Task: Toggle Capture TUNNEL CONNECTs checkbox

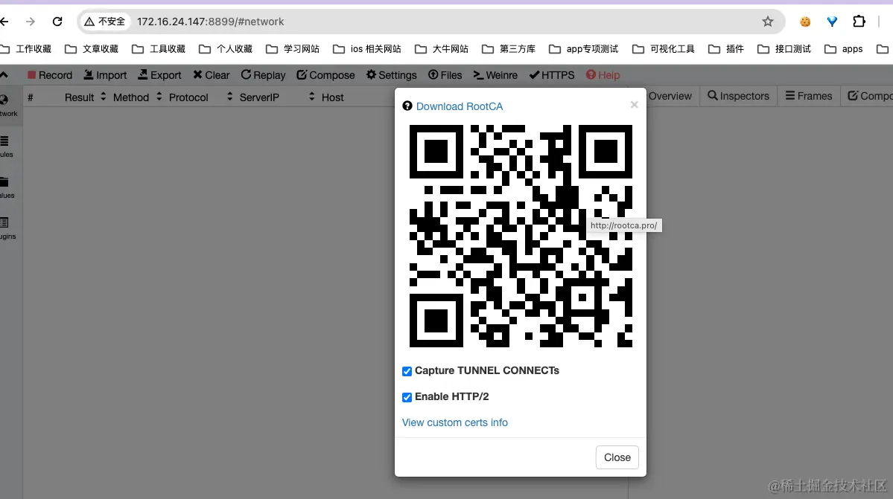Action: click(x=407, y=371)
